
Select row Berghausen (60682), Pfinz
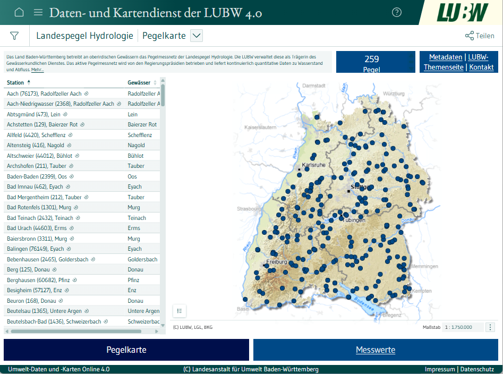[83, 280]
